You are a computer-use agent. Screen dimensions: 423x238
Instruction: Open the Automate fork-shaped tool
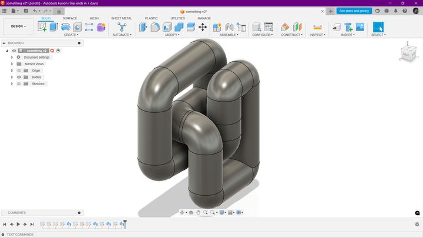click(122, 27)
